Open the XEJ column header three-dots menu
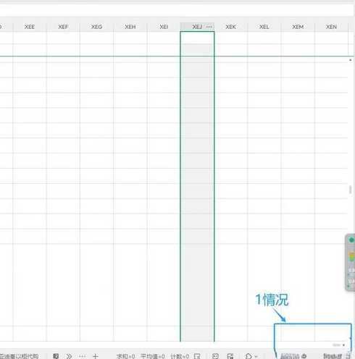The height and width of the screenshot is (359, 355). coord(209,27)
